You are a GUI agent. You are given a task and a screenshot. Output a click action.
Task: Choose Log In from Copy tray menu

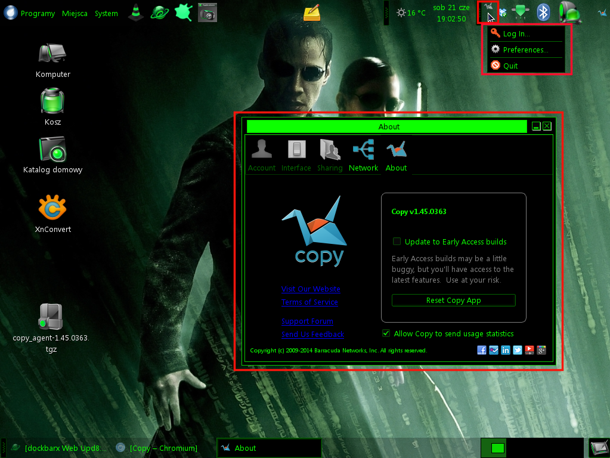tap(525, 33)
